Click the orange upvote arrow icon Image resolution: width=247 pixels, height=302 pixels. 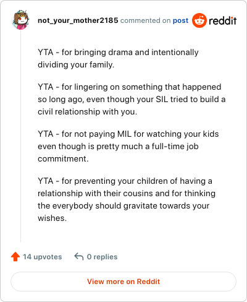point(15,257)
